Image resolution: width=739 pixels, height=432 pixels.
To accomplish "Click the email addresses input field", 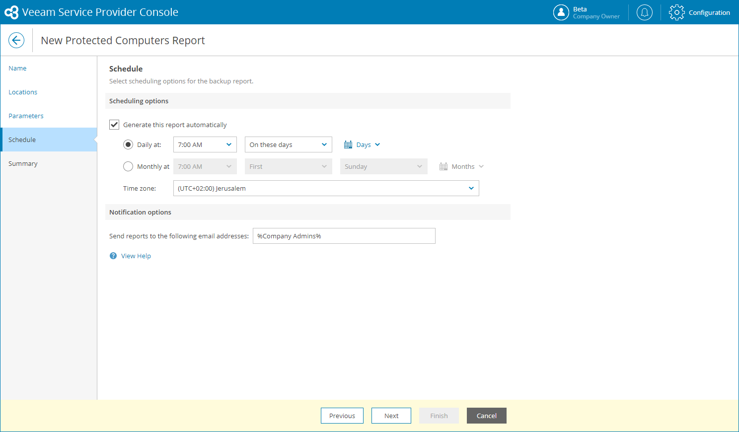I will [x=344, y=236].
